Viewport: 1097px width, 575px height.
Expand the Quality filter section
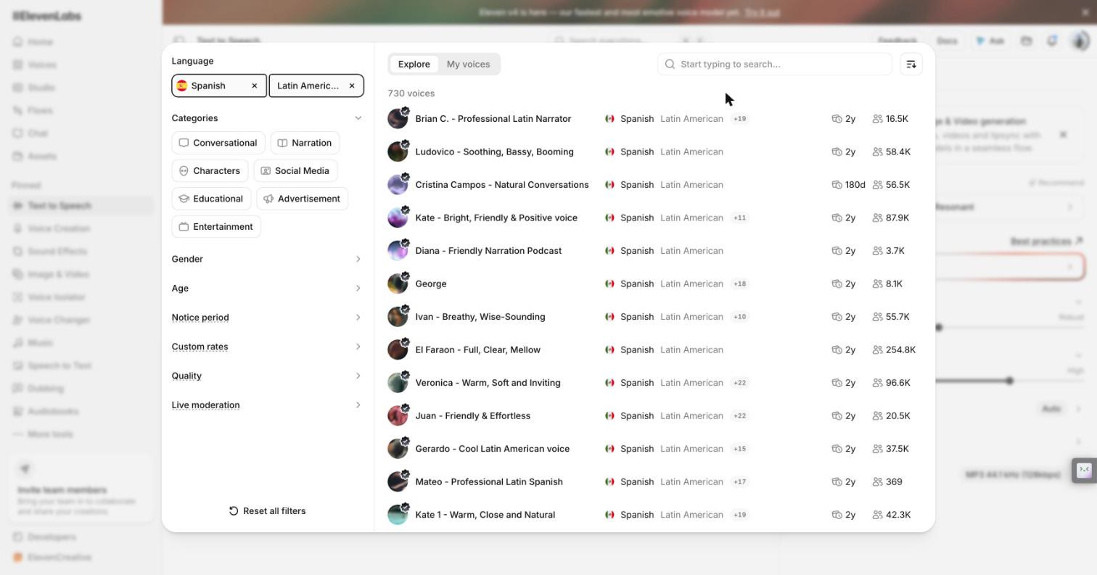pos(267,376)
